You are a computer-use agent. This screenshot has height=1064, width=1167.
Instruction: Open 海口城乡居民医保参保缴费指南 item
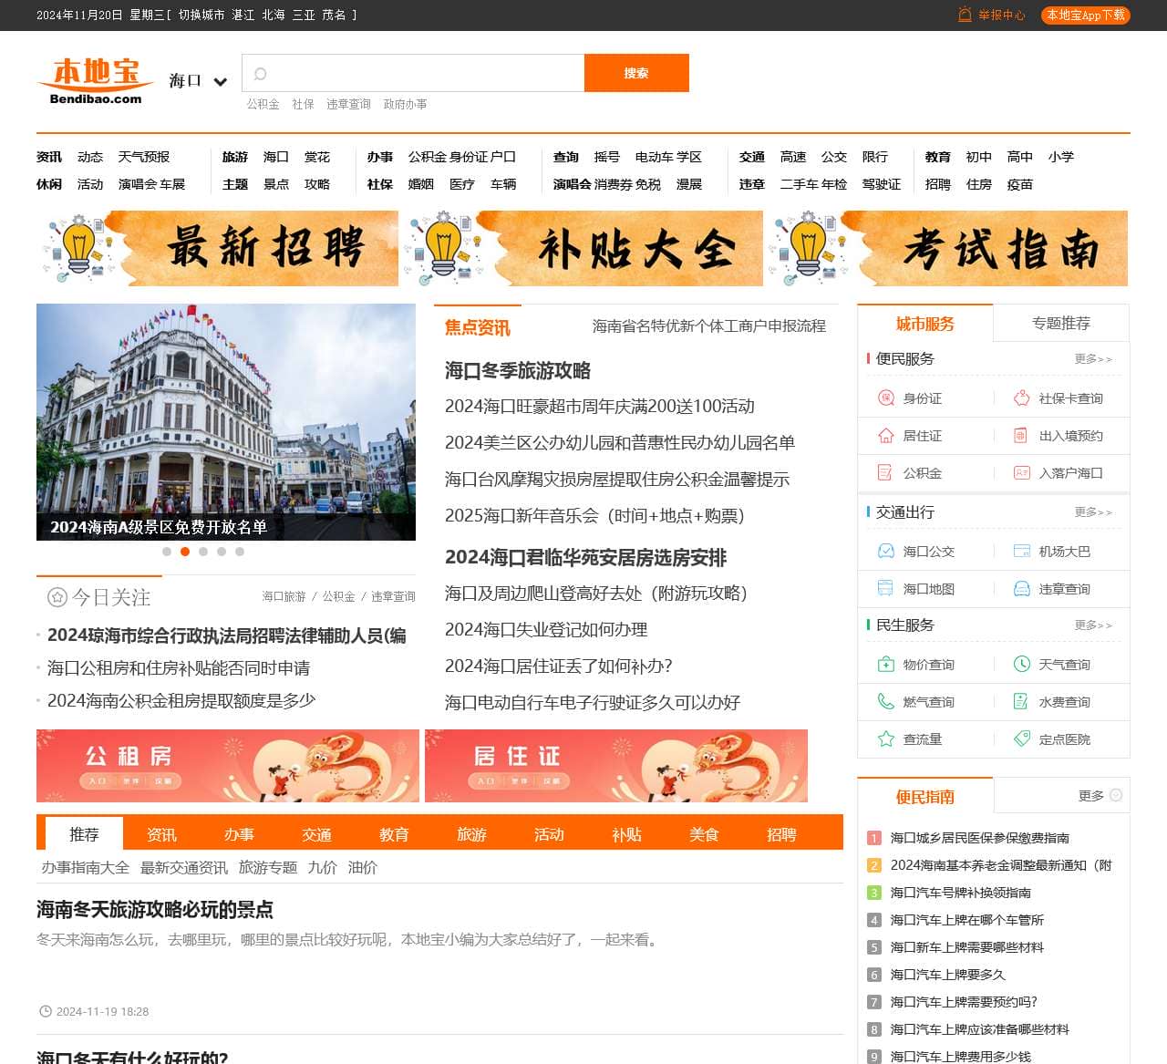click(x=980, y=838)
